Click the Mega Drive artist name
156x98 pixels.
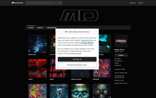pos(119,50)
